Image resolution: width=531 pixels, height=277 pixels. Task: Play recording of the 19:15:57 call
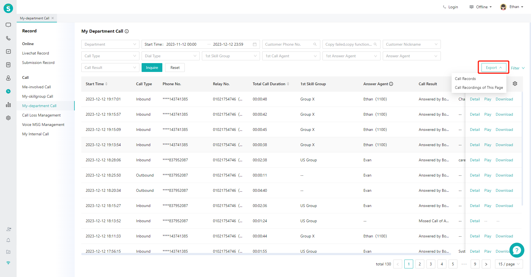(488, 114)
